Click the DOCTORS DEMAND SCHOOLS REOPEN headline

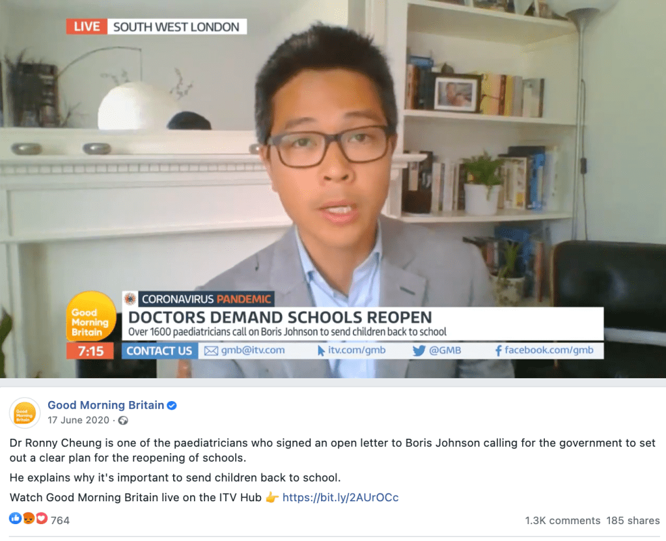(x=280, y=318)
